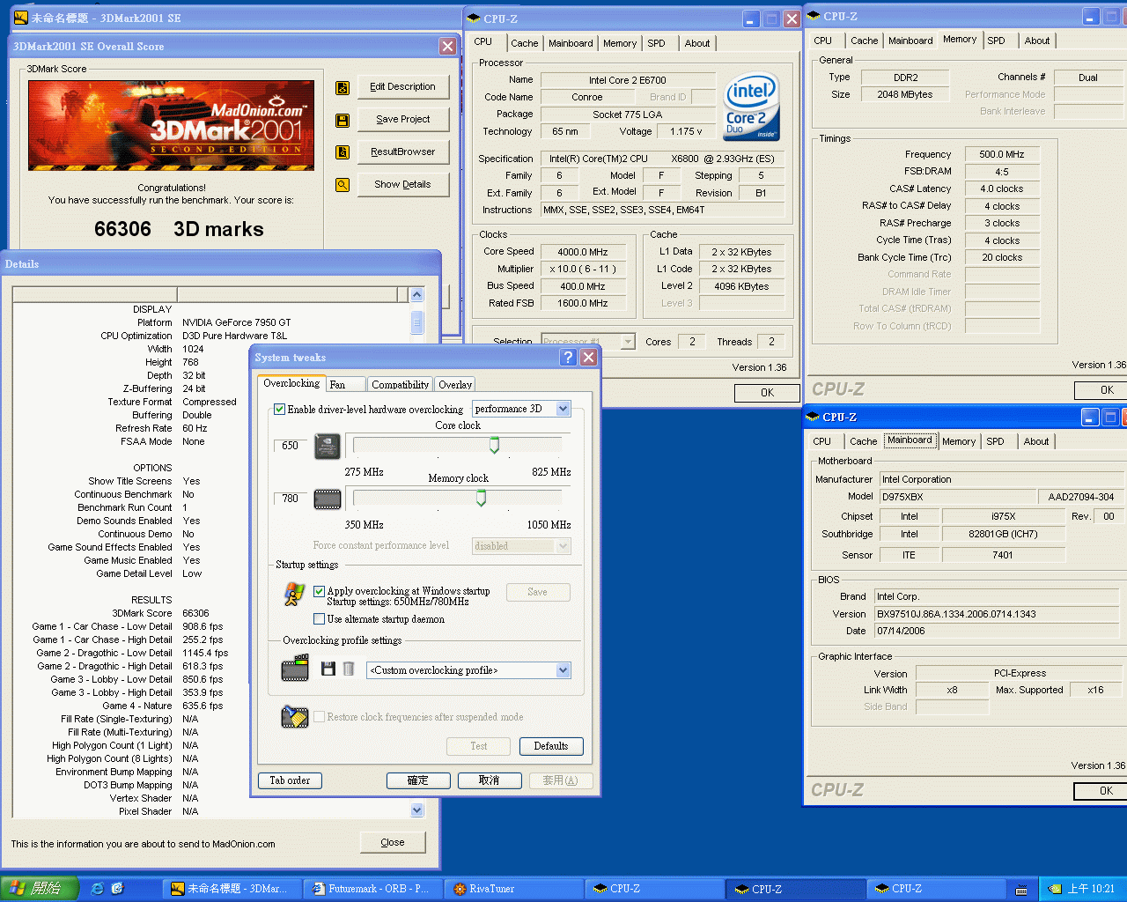Viewport: 1127px width, 902px height.
Task: Click the Memory clock value field 780
Action: [291, 499]
